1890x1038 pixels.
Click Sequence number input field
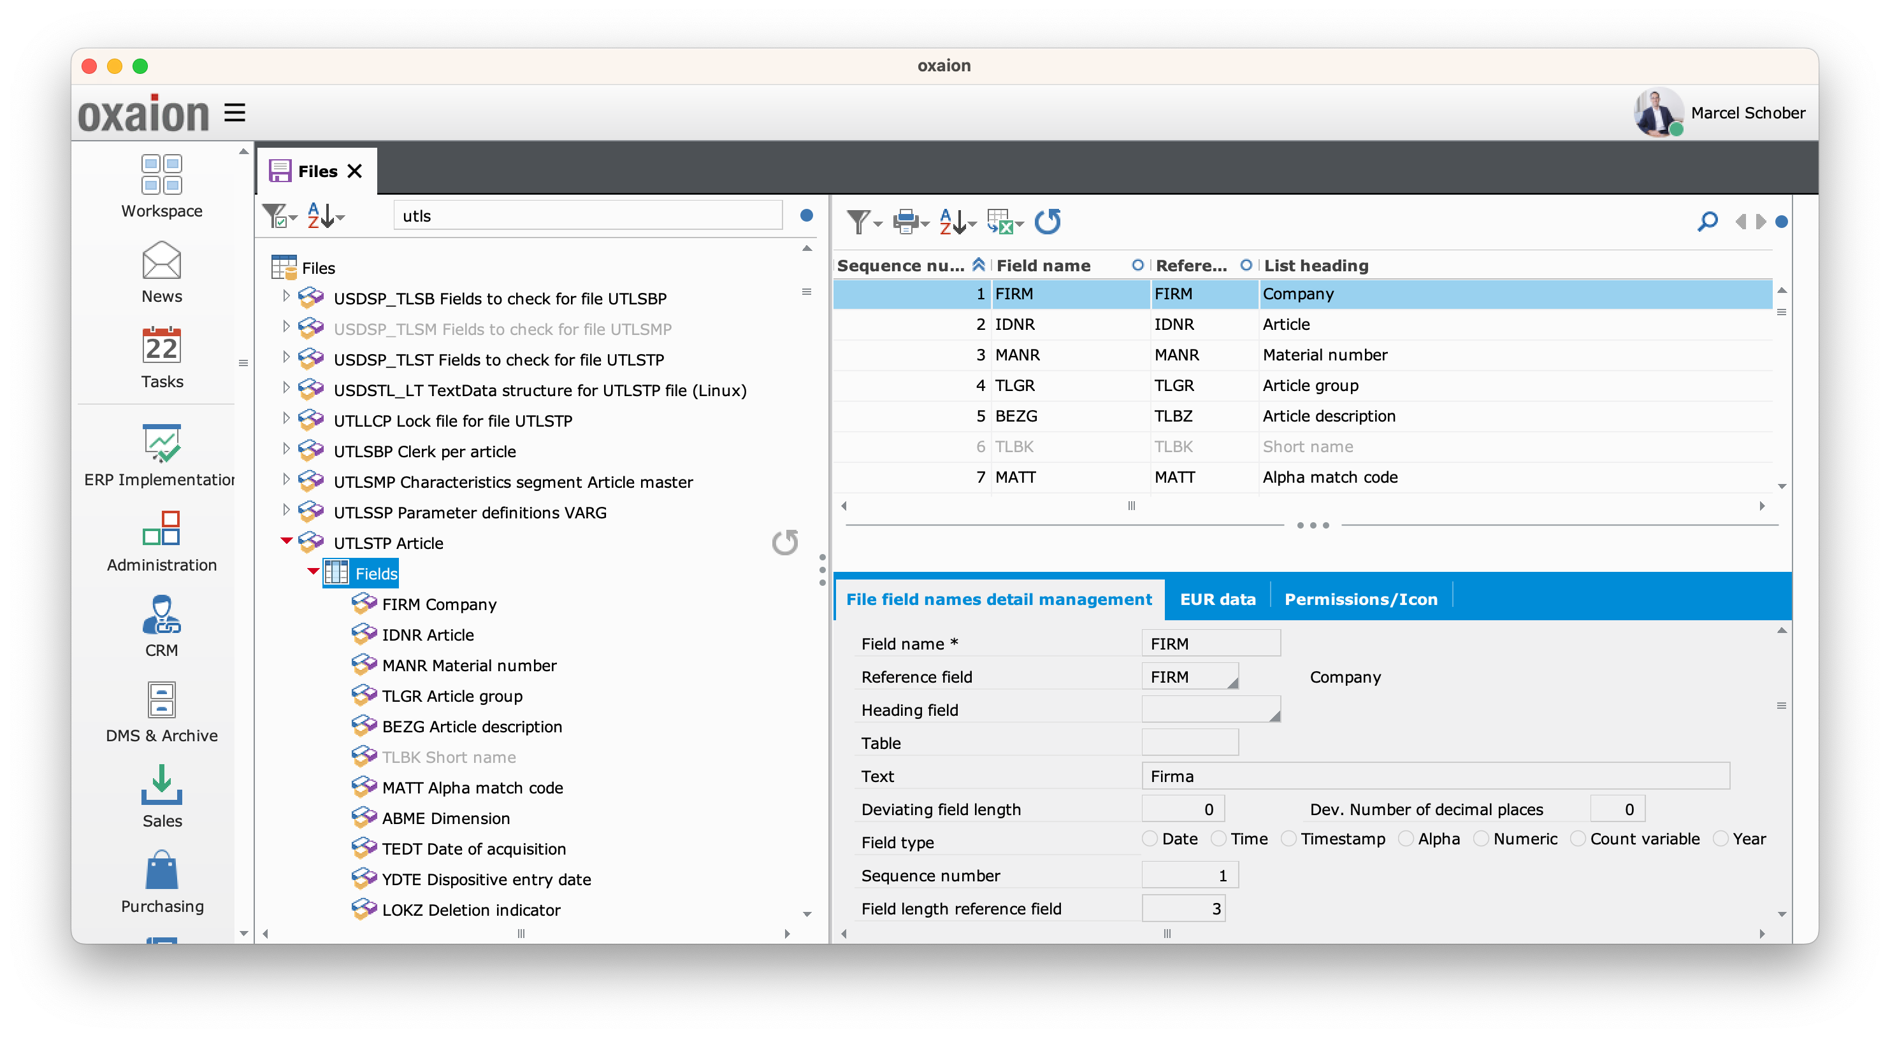pyautogui.click(x=1190, y=875)
